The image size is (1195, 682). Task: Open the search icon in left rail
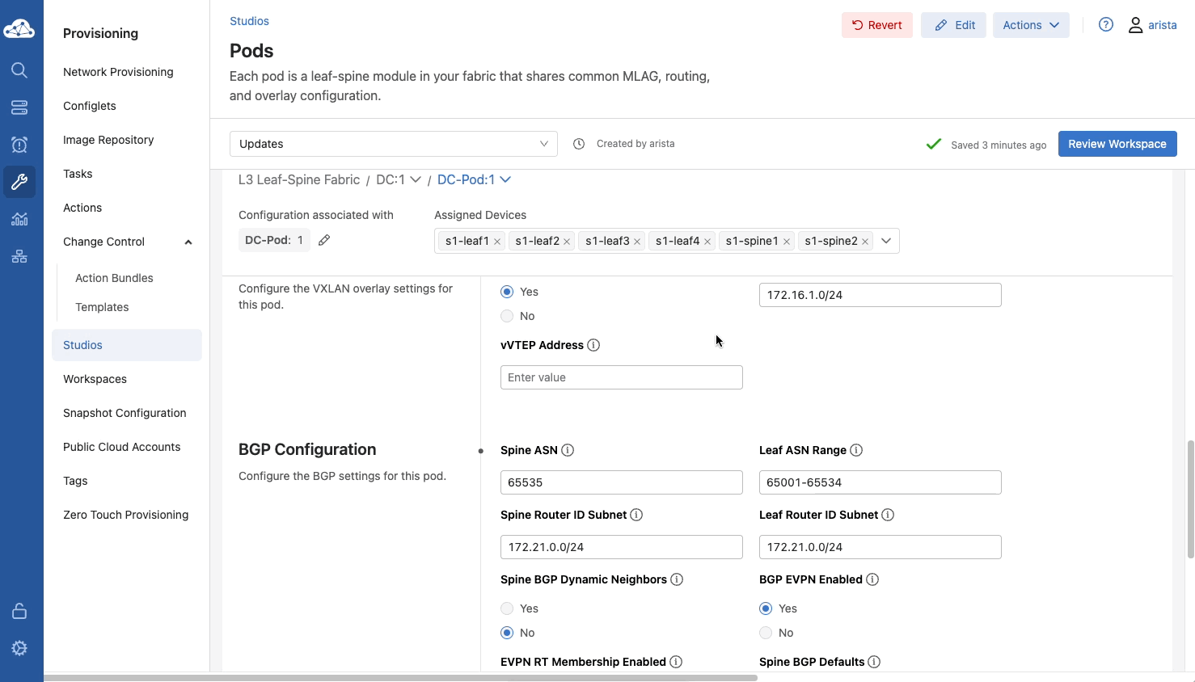click(19, 70)
